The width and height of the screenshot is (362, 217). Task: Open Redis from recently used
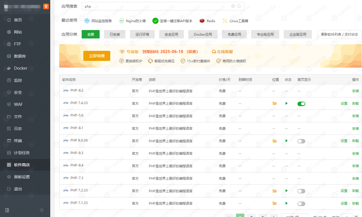point(207,21)
